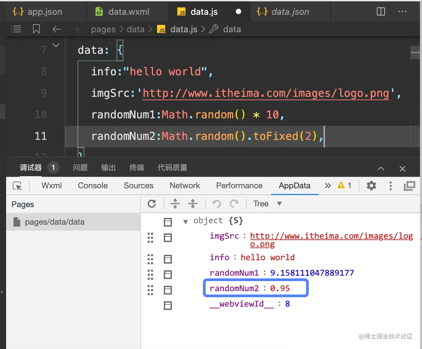Activate the element inspect picker icon
This screenshot has width=422, height=349.
pos(17,186)
